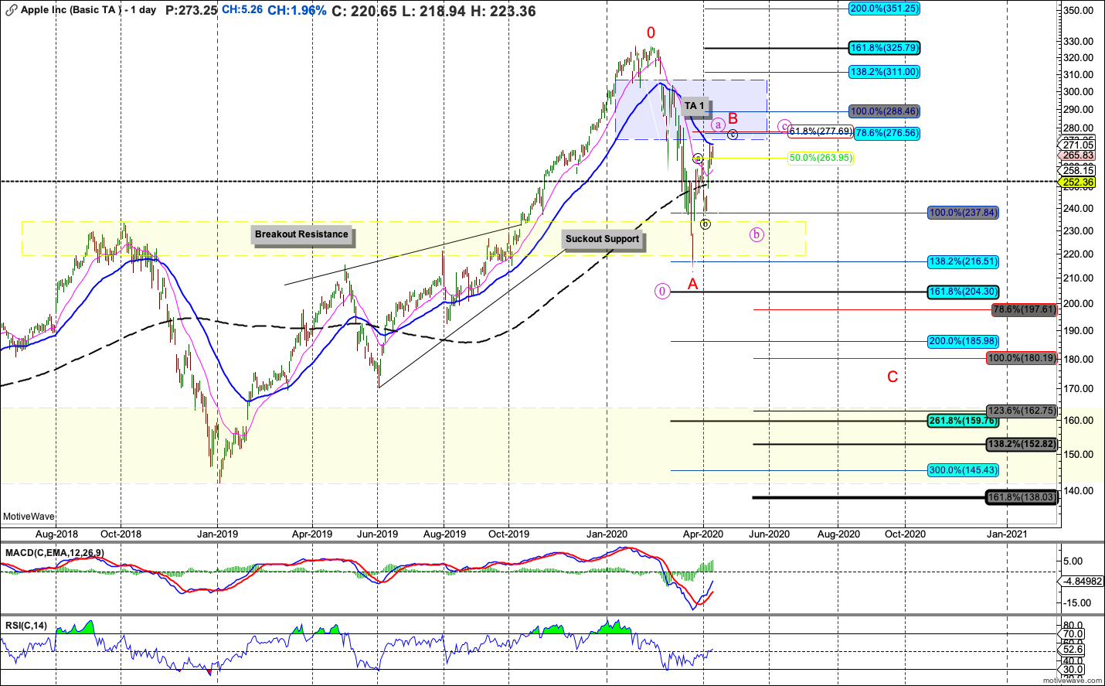The image size is (1105, 686).
Task: Select the red wave label 'A'
Action: coord(693,285)
